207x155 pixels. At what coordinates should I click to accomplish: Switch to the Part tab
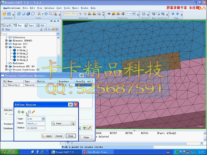click(30, 25)
